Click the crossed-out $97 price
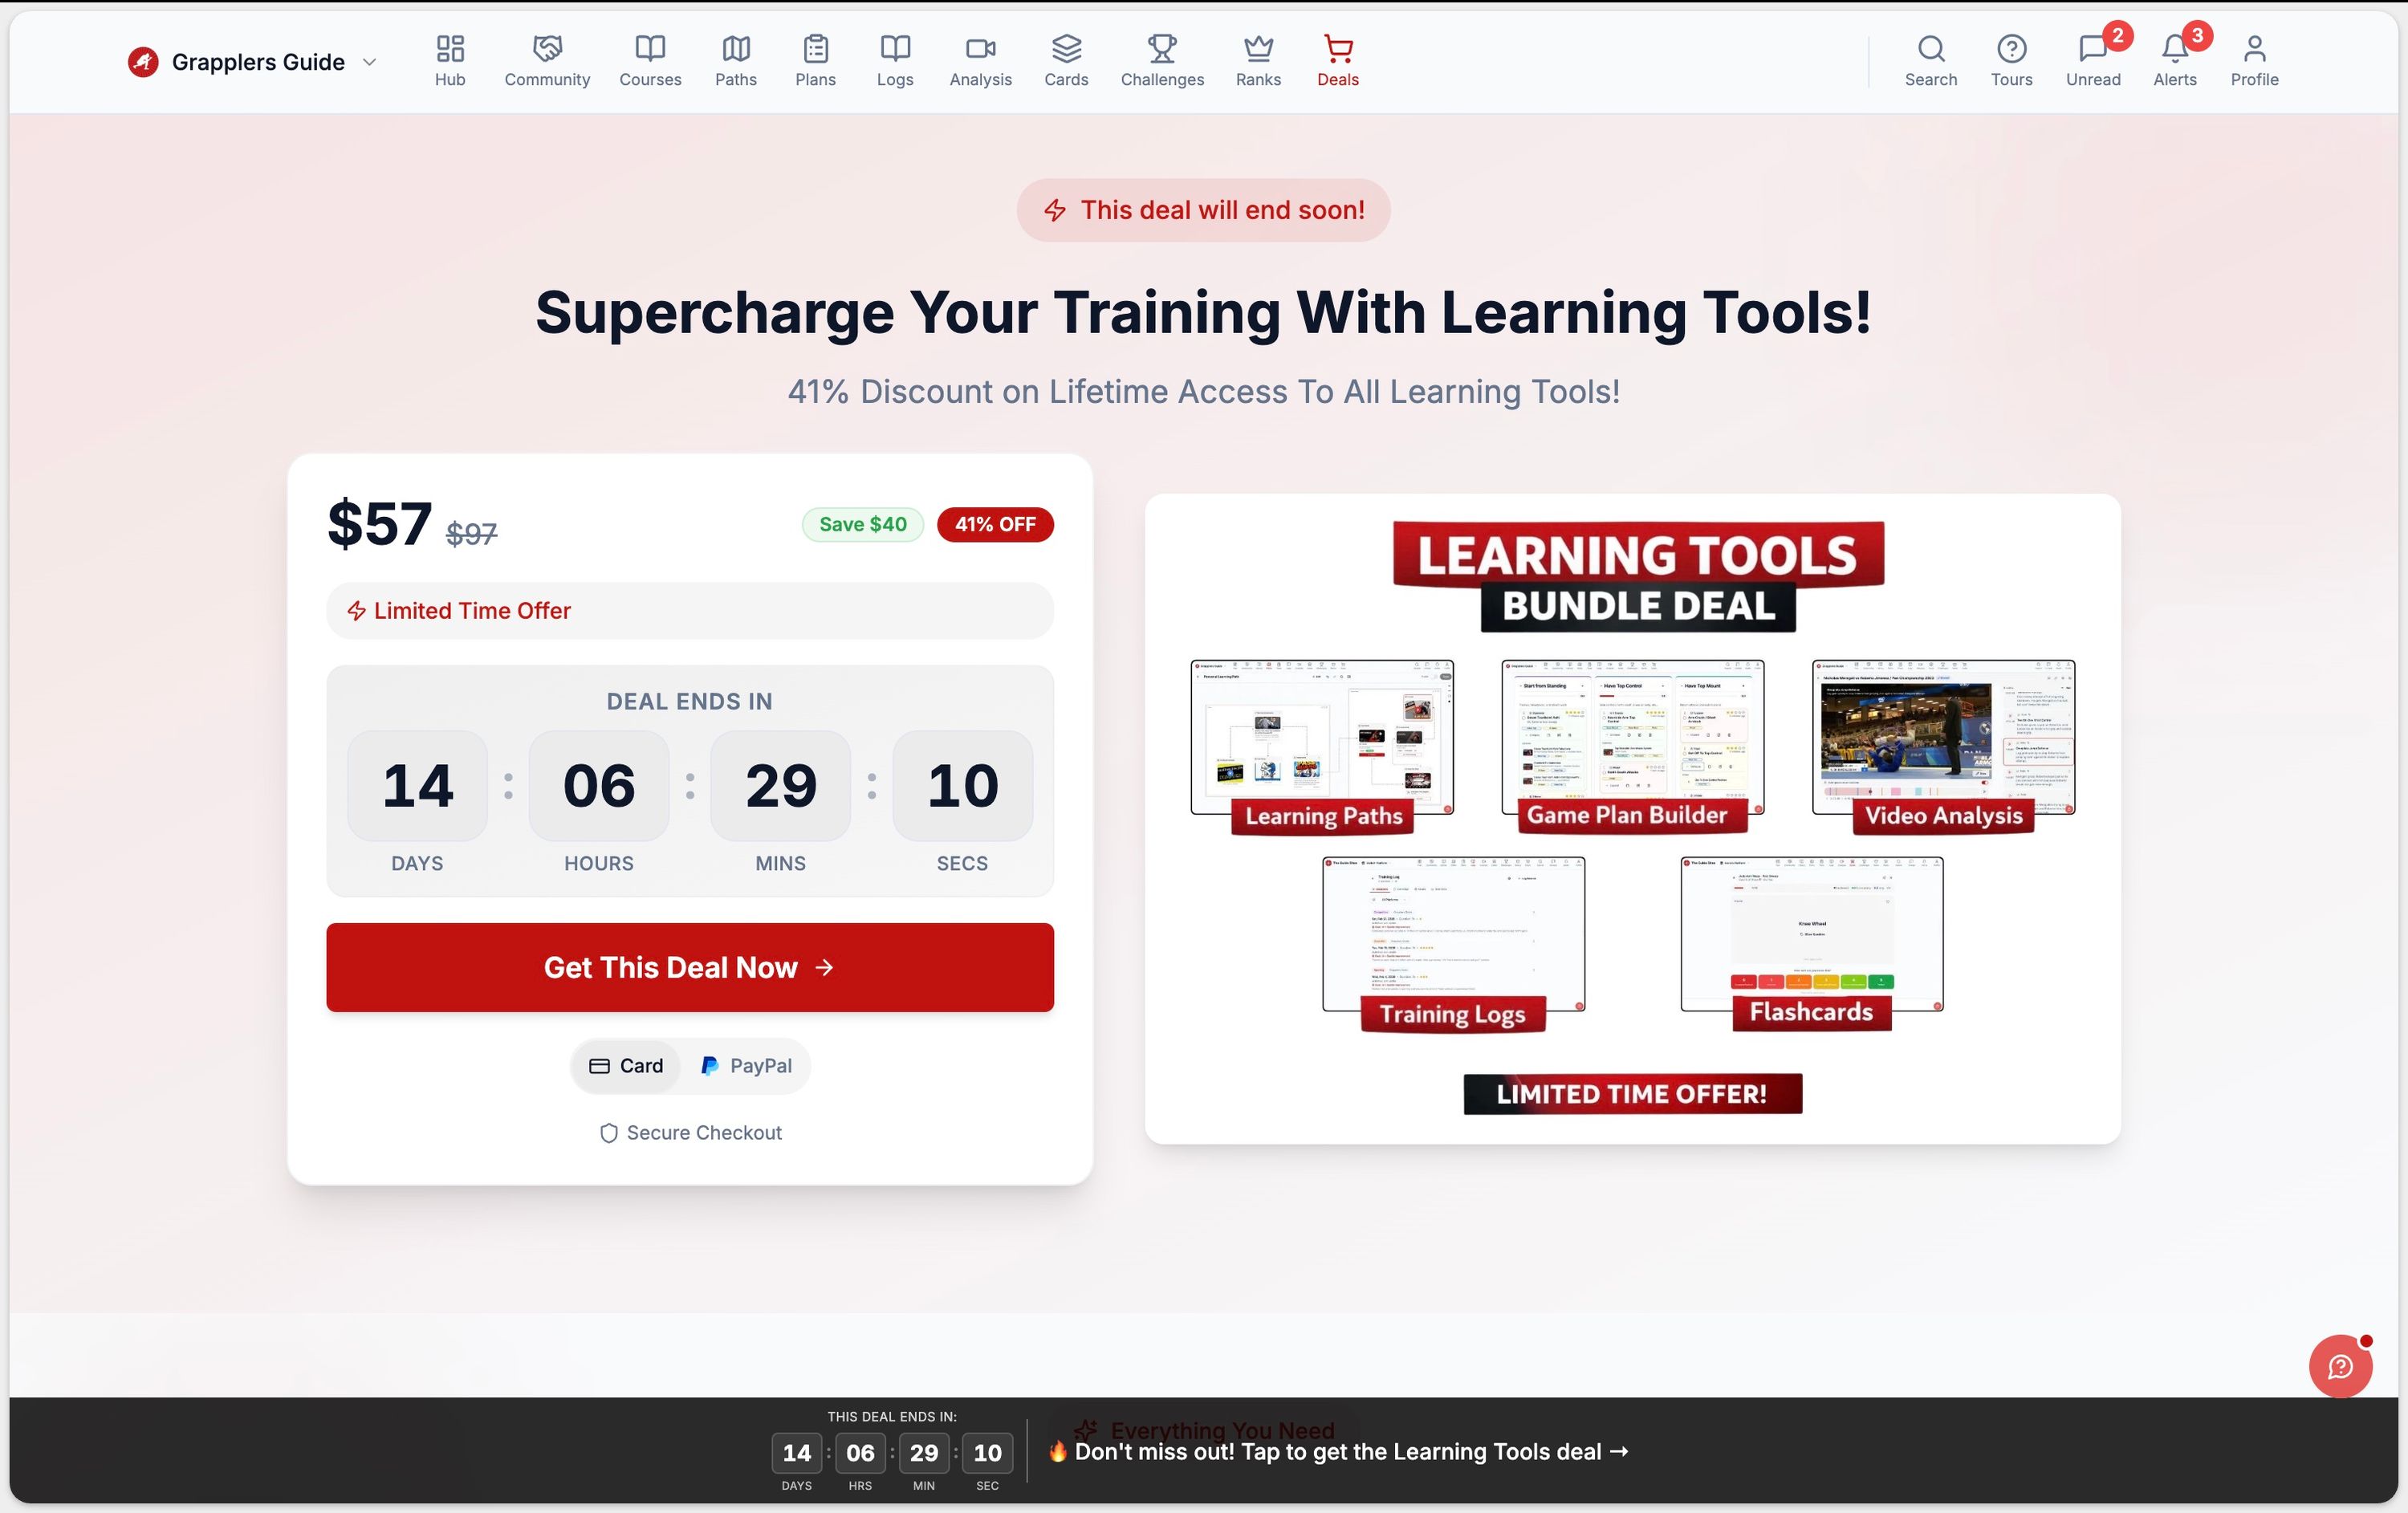Image resolution: width=2408 pixels, height=1513 pixels. [471, 534]
